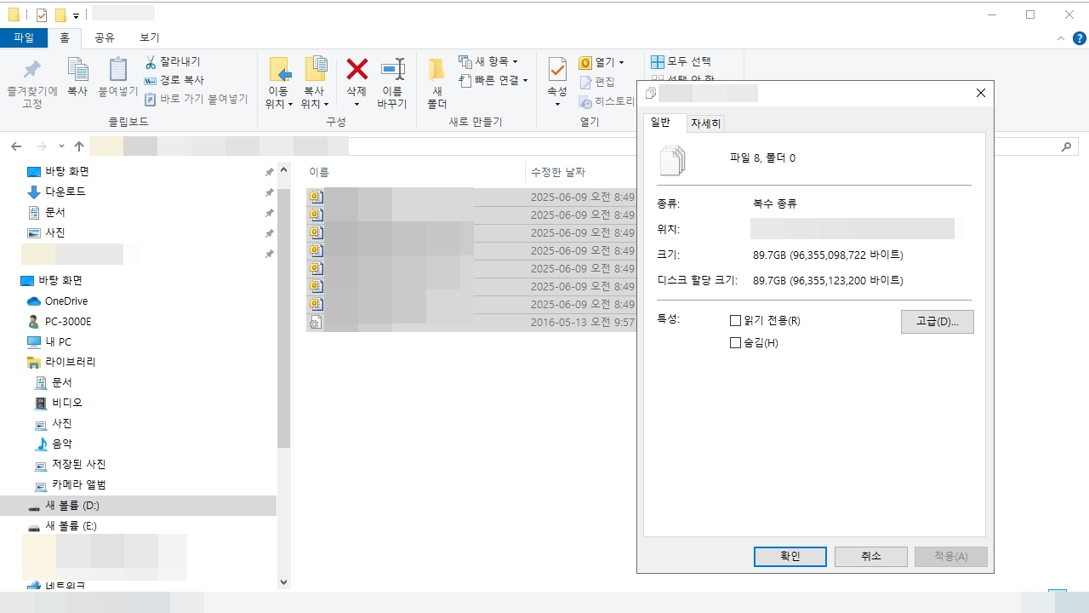Select all items with 모두 선택
The height and width of the screenshot is (613, 1089).
tap(681, 62)
